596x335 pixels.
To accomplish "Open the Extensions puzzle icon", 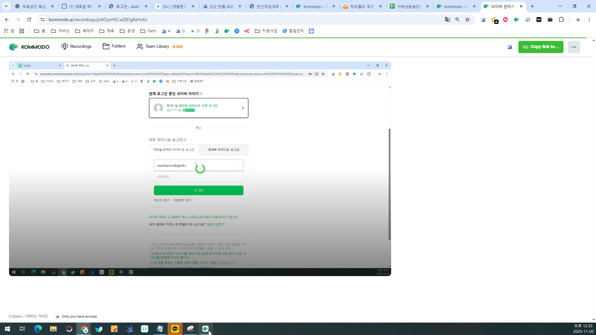I will click(x=561, y=20).
